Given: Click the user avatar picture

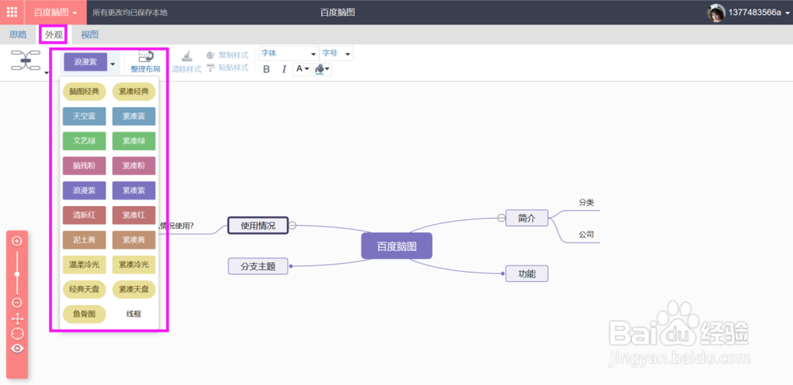Looking at the screenshot, I should point(715,13).
